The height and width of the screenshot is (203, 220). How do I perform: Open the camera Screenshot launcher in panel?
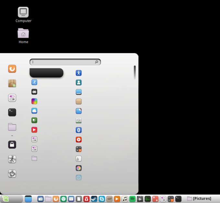click(x=40, y=199)
